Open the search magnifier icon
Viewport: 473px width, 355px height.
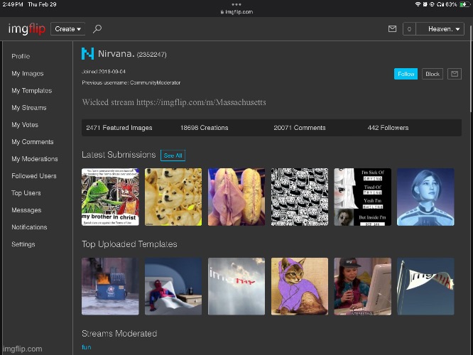tap(97, 29)
